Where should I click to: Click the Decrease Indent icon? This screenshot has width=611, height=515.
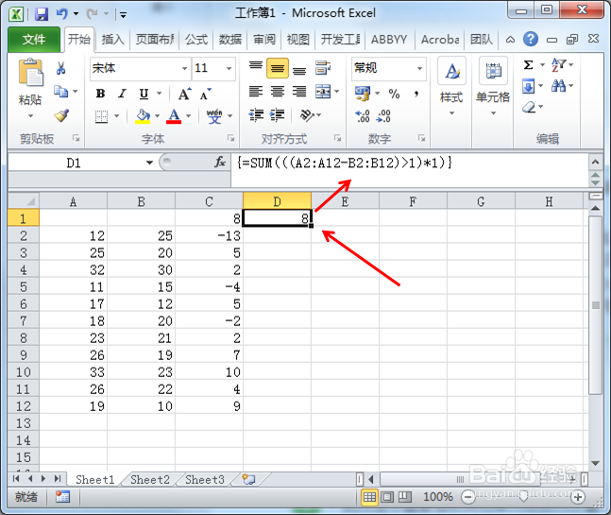pos(256,115)
